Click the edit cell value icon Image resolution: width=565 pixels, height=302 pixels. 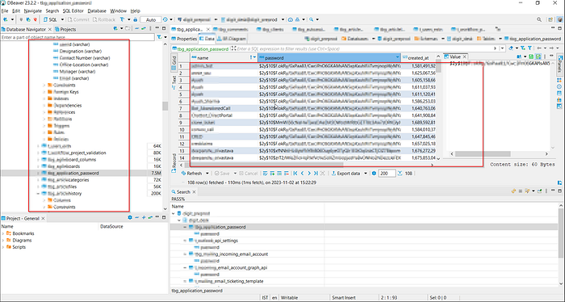[x=266, y=174]
